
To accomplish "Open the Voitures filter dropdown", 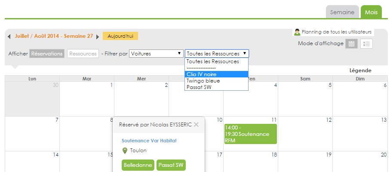I will tap(156, 53).
